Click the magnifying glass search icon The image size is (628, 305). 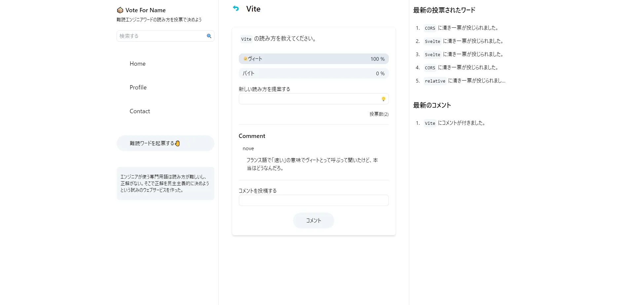coord(209,36)
